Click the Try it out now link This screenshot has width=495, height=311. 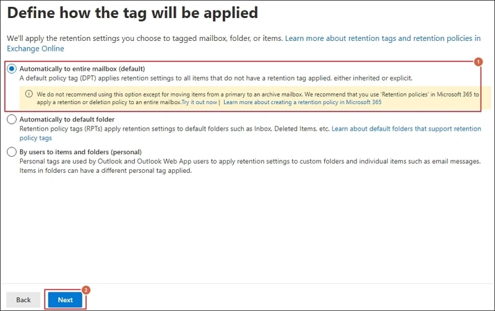(x=199, y=102)
